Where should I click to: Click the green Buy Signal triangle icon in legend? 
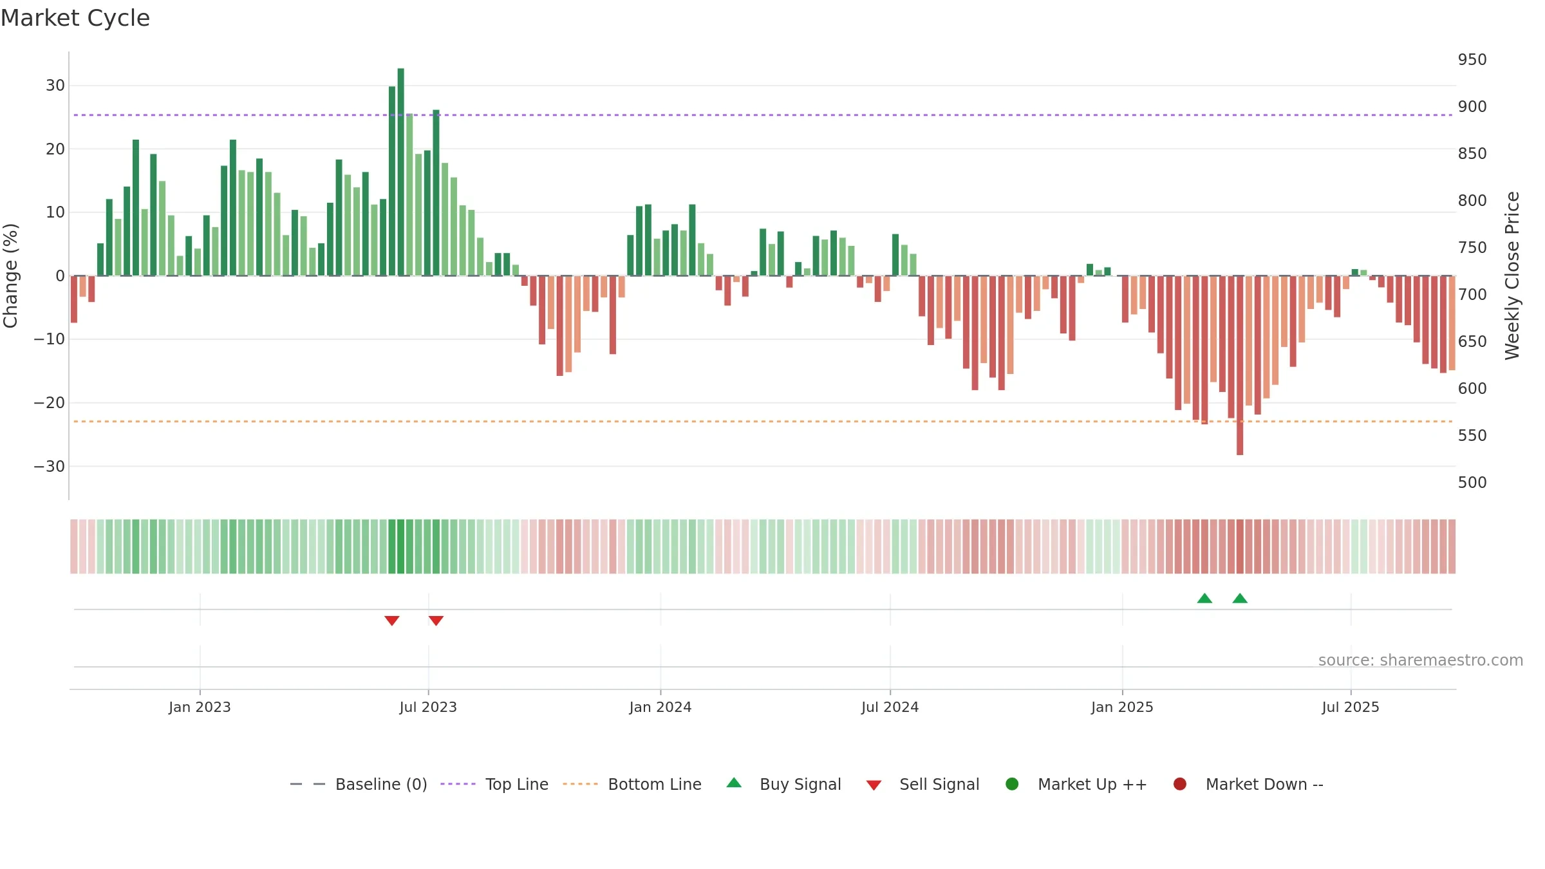[x=734, y=783]
